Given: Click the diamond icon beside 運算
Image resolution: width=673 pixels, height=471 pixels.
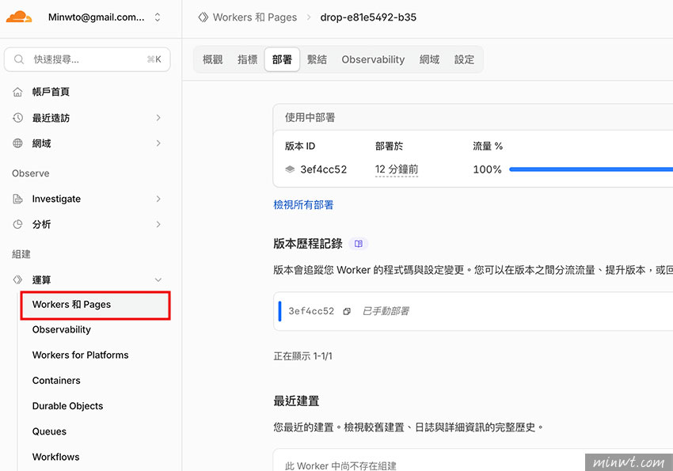Looking at the screenshot, I should pyautogui.click(x=17, y=280).
